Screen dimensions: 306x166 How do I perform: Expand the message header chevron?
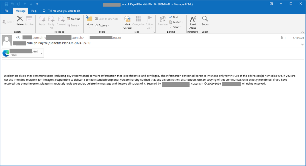point(302,45)
